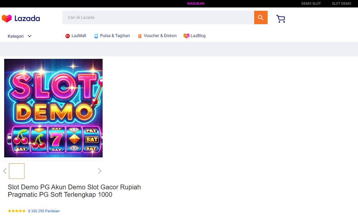This screenshot has width=358, height=221.
Task: Show previous product thumbnail arrow
Action: point(5,171)
